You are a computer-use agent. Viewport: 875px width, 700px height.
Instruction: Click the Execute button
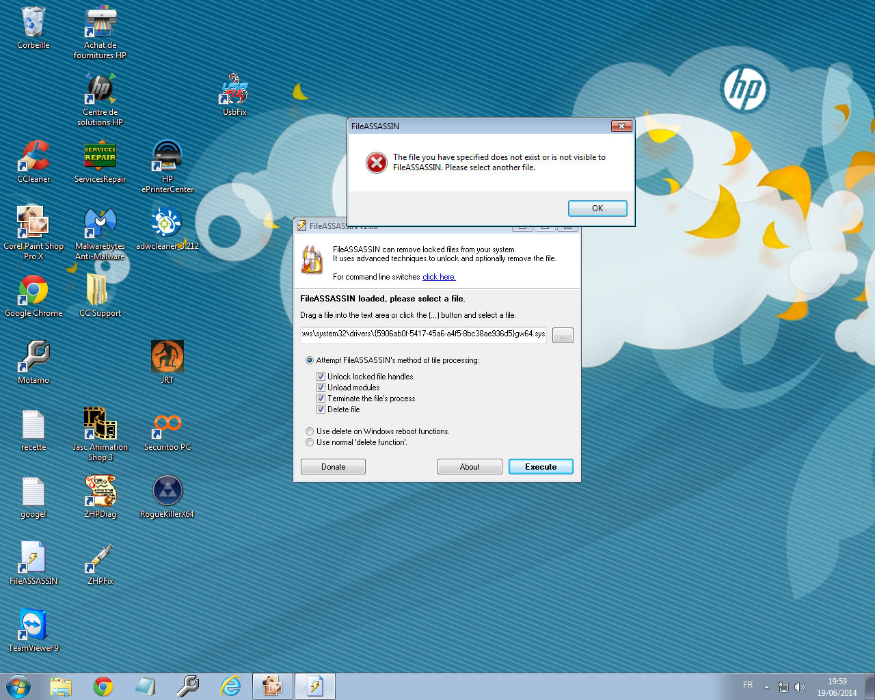pos(541,467)
